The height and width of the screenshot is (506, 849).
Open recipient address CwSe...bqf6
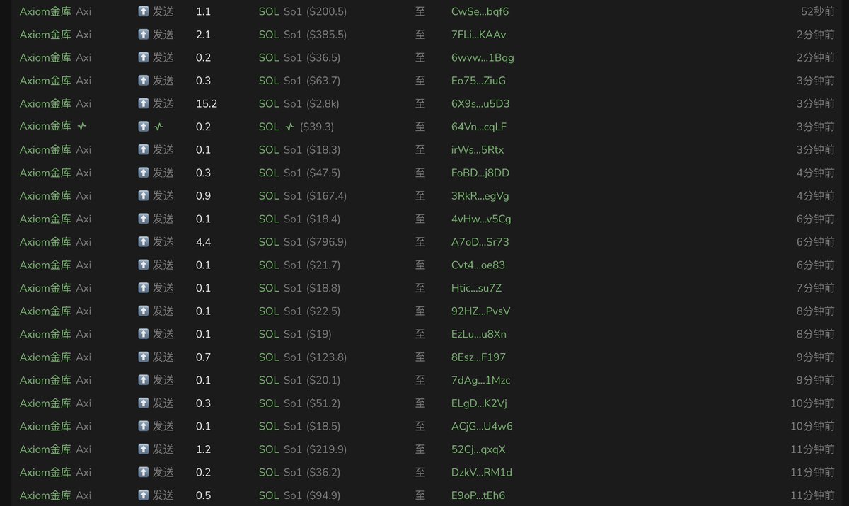click(x=480, y=11)
